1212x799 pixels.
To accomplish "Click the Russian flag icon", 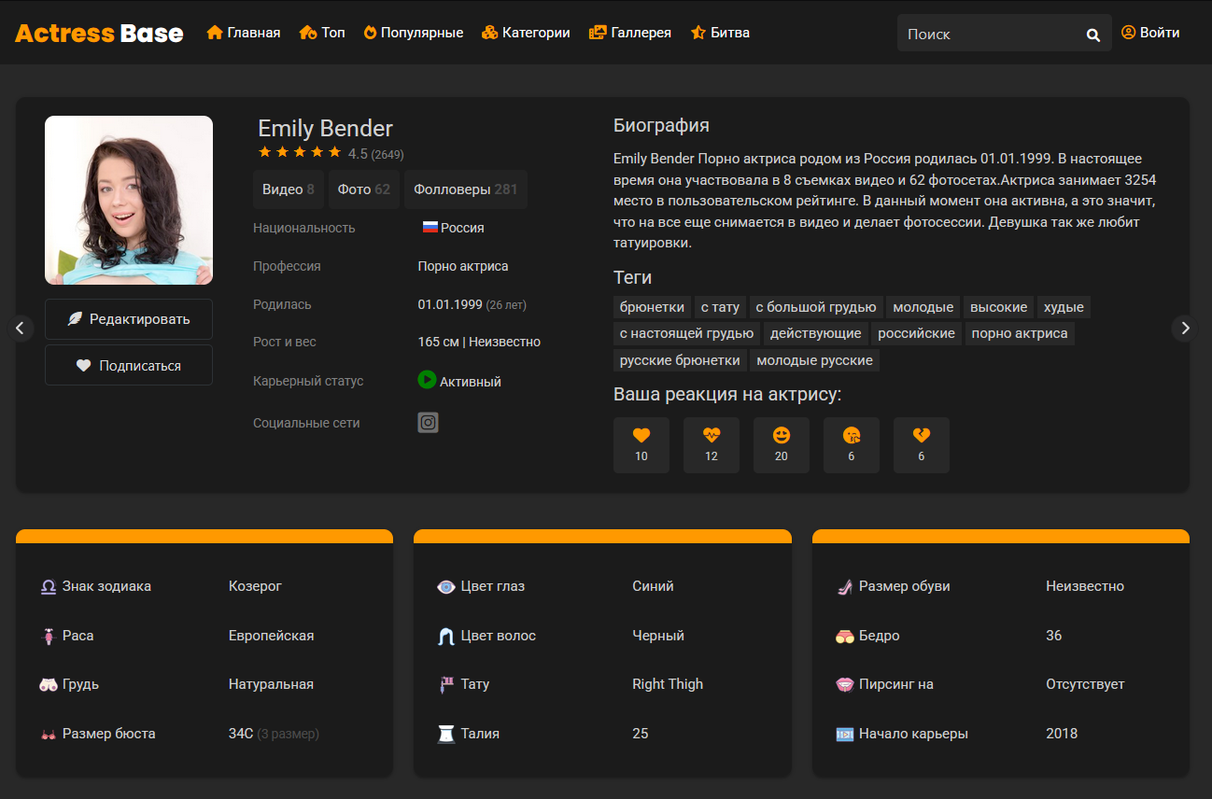I will coord(430,228).
